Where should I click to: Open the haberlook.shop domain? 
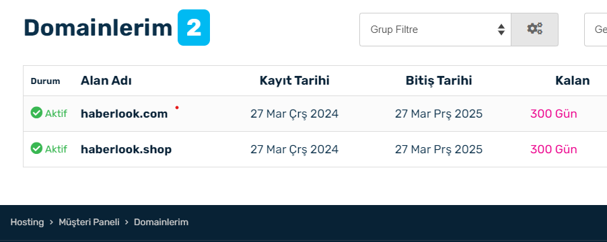click(x=127, y=149)
